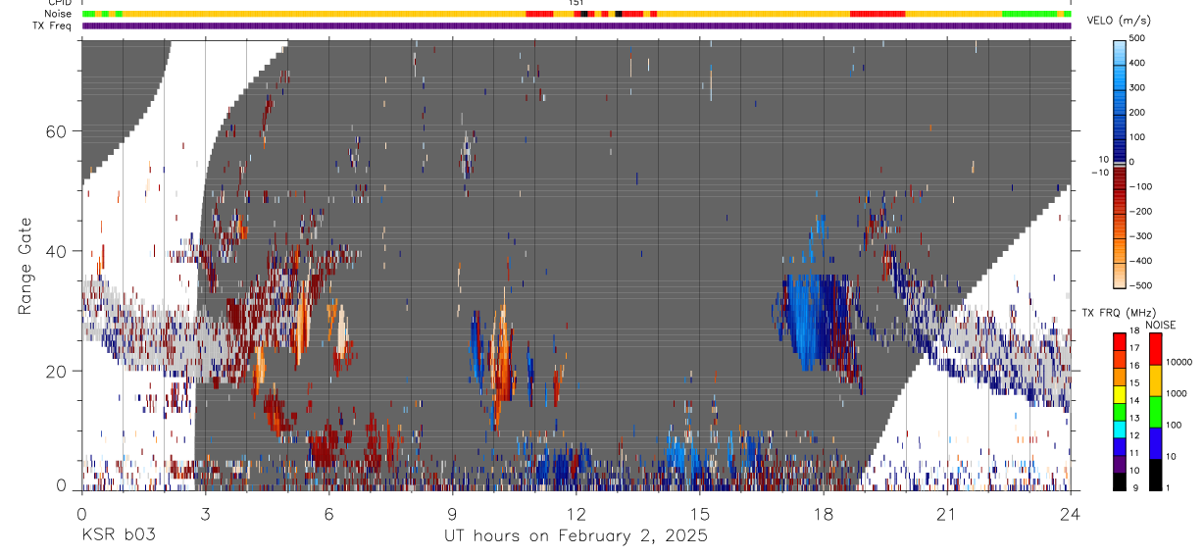Pick the blue segment of the NOISE legend

click(x=1155, y=442)
